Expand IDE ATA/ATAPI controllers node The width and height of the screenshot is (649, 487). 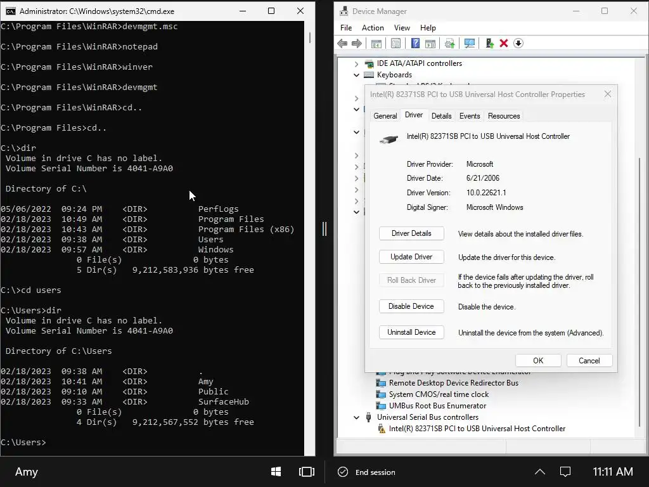(356, 64)
